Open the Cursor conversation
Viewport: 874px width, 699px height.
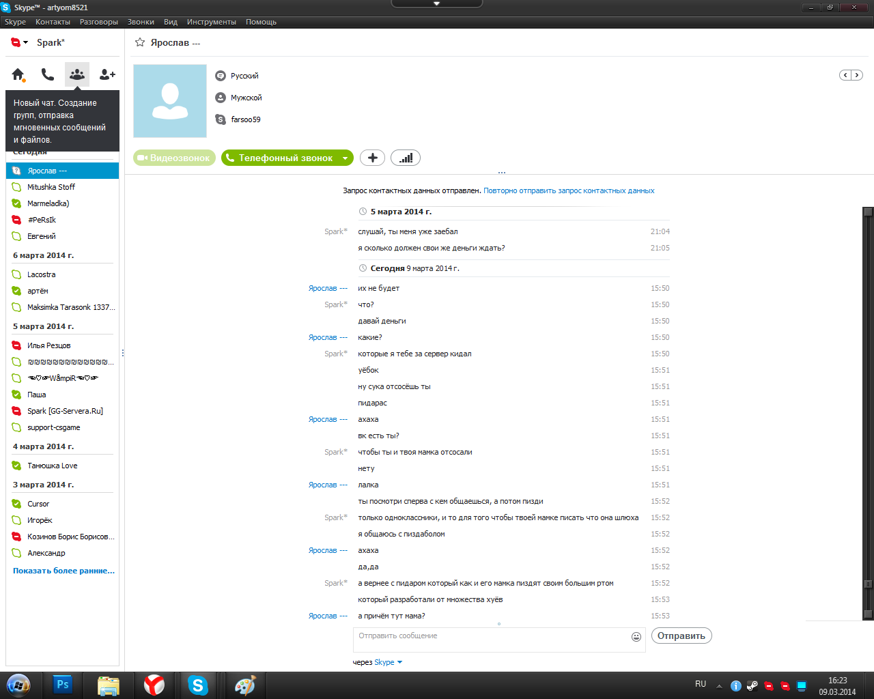point(62,504)
